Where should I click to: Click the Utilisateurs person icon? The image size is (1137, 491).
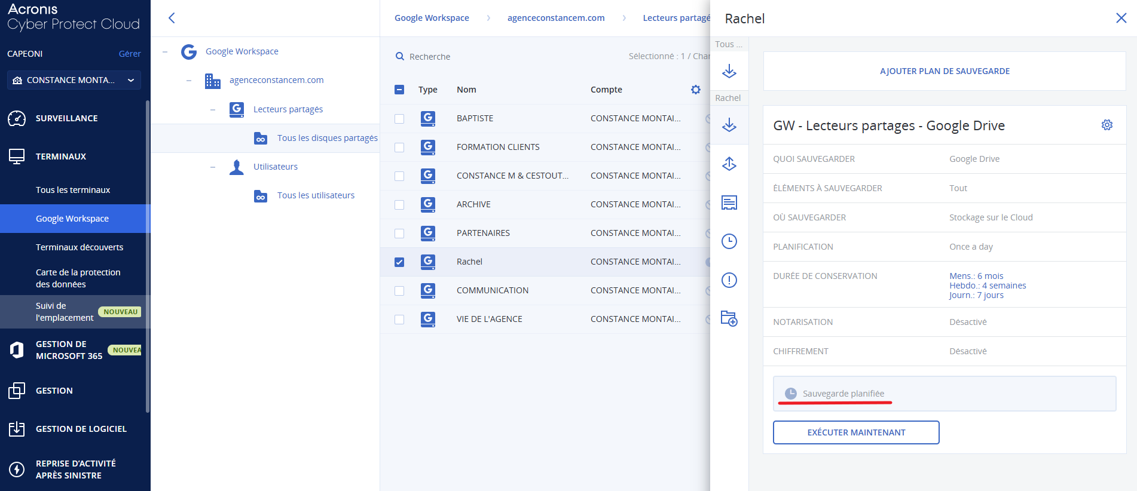(x=237, y=167)
